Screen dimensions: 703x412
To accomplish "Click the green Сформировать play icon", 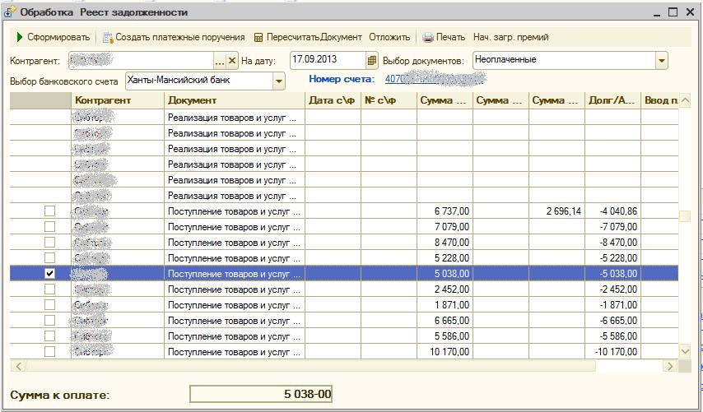I will [x=19, y=37].
